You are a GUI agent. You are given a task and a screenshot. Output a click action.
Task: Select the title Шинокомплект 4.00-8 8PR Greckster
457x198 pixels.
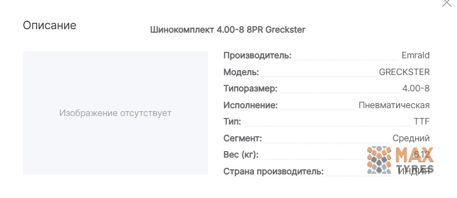[228, 30]
